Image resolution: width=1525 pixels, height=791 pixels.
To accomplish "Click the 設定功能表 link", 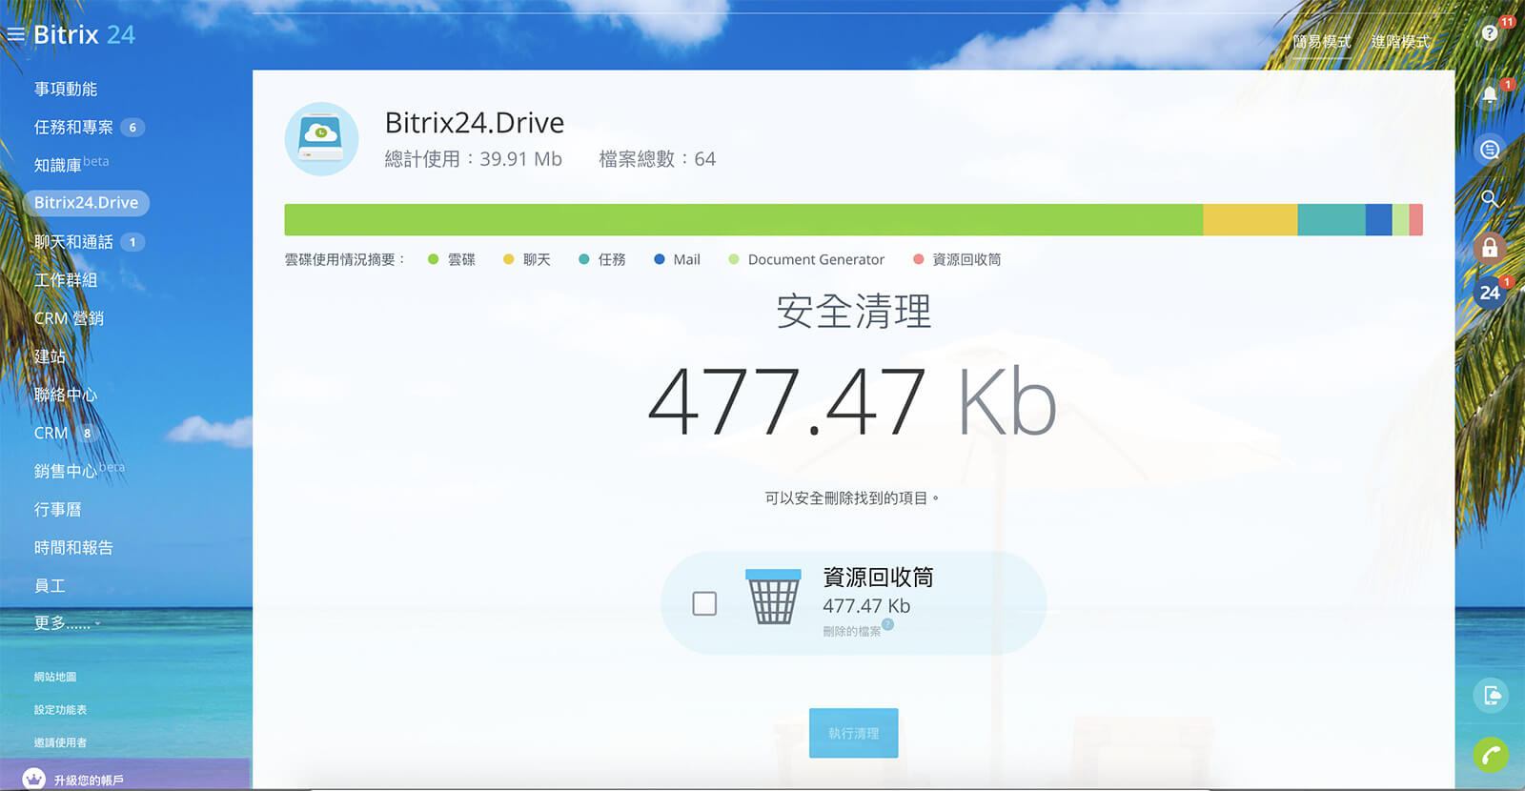I will point(60,710).
